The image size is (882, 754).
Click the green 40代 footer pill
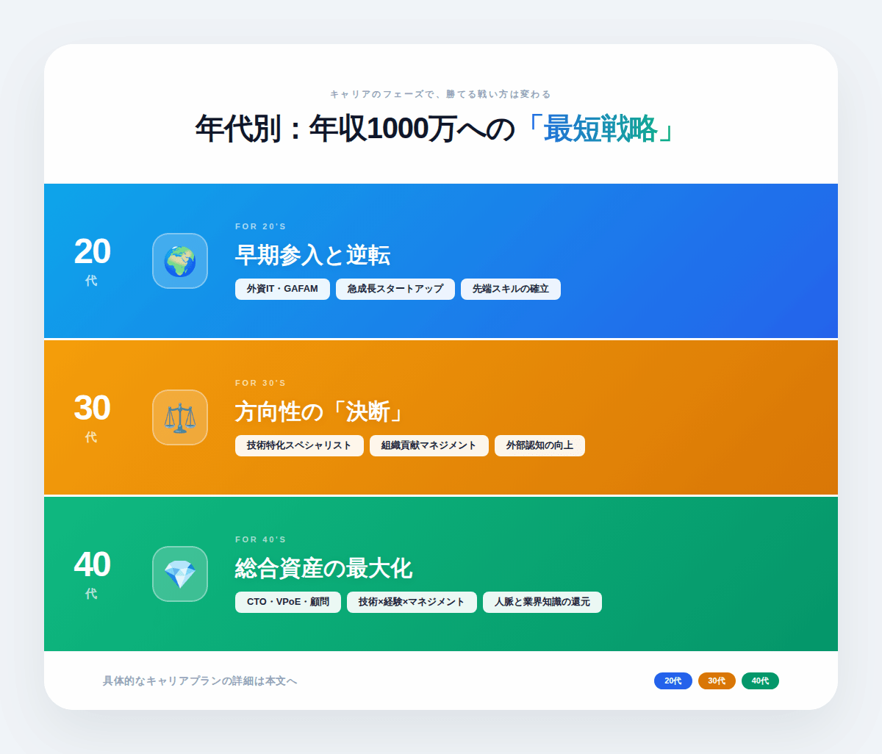coord(760,681)
